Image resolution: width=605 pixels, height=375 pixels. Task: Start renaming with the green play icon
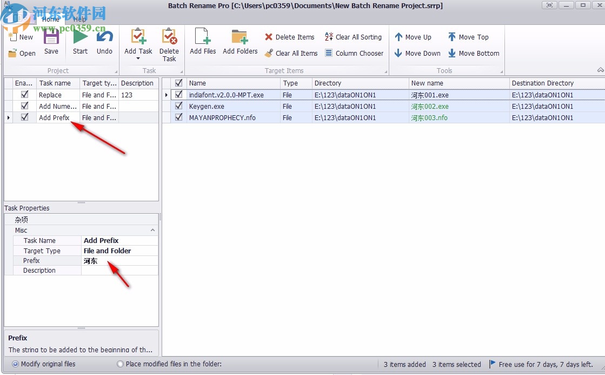[80, 37]
